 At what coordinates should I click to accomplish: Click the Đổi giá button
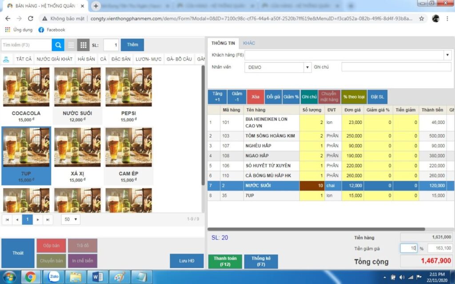coord(273,97)
